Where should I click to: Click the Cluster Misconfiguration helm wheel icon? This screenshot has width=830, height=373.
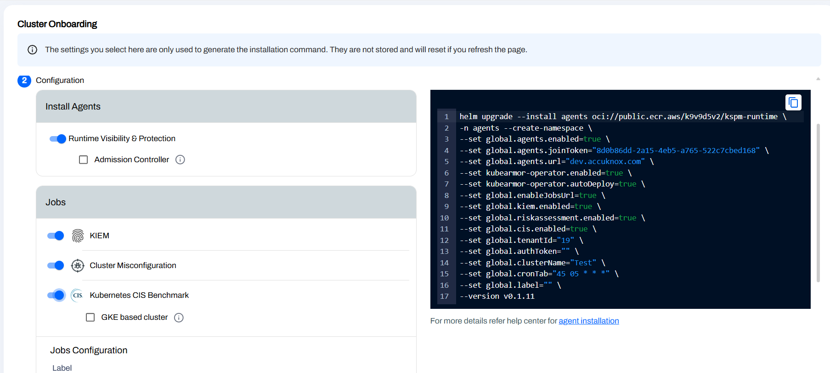point(78,265)
